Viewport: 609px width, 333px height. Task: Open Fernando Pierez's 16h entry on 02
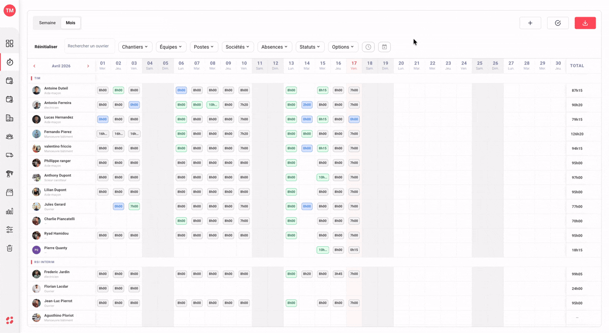[118, 134]
